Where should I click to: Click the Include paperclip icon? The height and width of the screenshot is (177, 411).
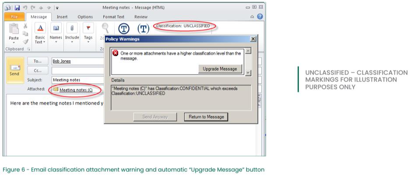click(x=72, y=28)
